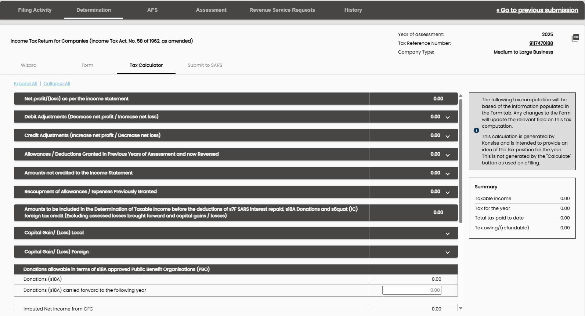Click the scrollbar up arrow
Screen dimensions: 585x316
pos(461,95)
